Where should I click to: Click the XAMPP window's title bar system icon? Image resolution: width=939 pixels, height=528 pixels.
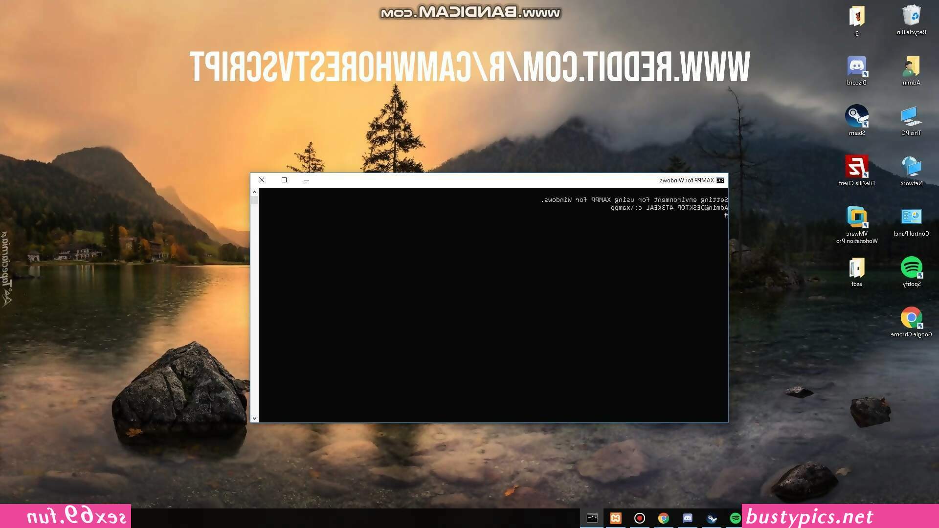tap(720, 180)
